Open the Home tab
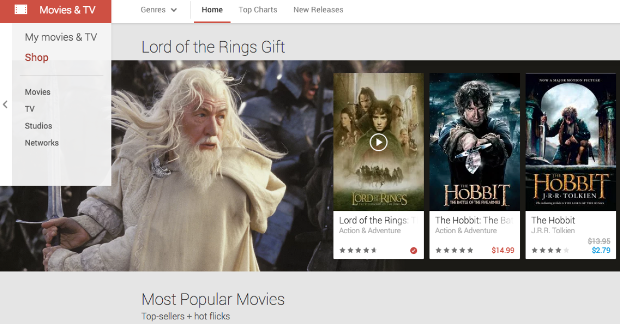The width and height of the screenshot is (620, 324). [x=212, y=9]
